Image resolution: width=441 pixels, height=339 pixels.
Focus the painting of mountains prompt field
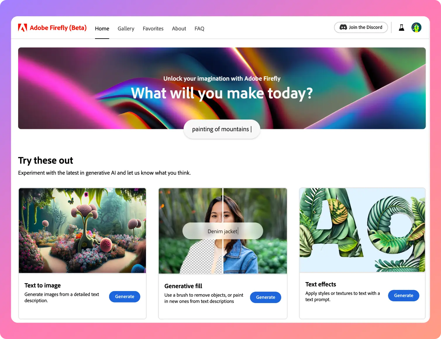[222, 129]
